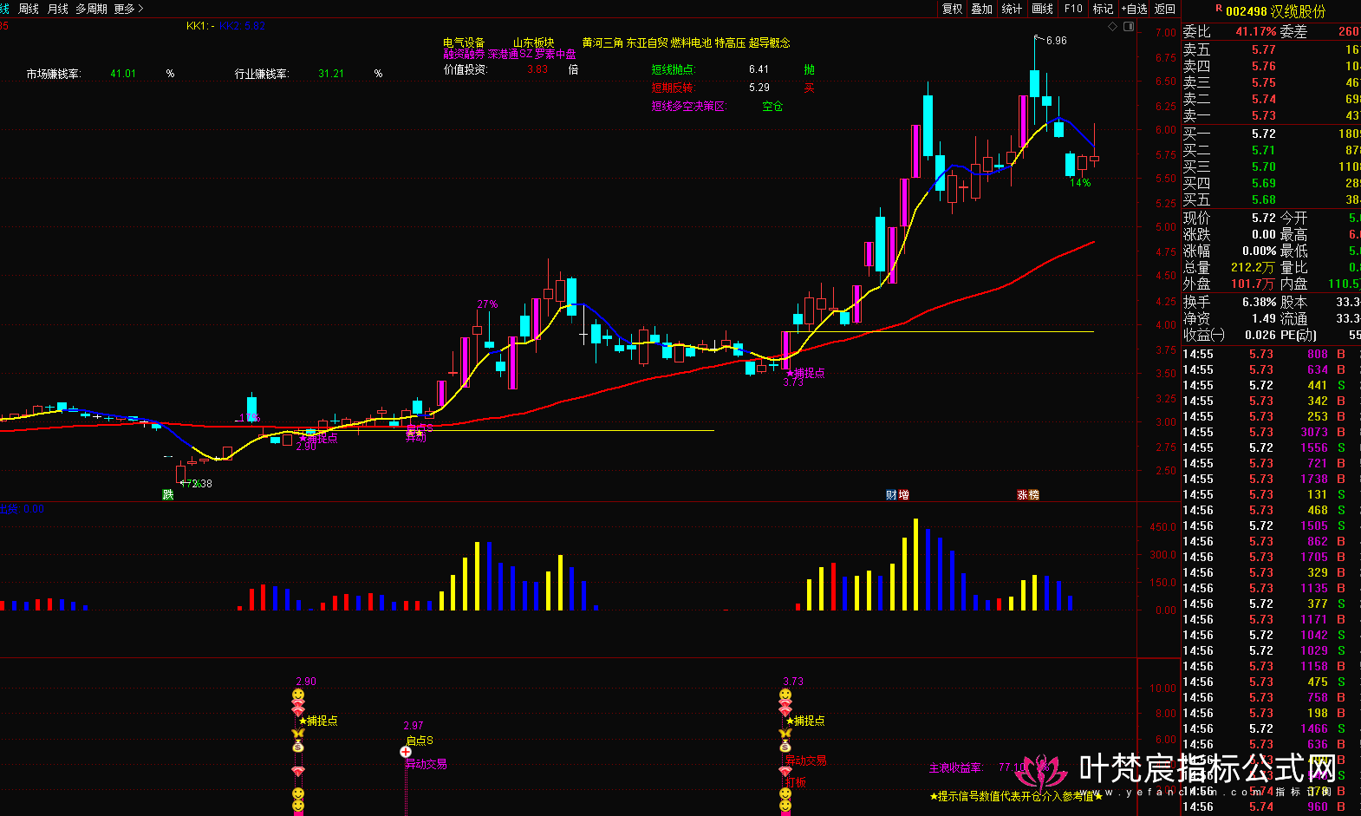The image size is (1361, 816).
Task: Open the 叠加 overlay menu
Action: [981, 9]
